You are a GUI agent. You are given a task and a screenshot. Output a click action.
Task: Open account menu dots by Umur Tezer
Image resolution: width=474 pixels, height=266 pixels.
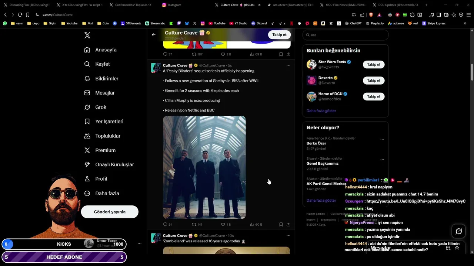[140, 243]
